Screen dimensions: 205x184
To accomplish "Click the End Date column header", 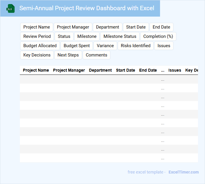I will pos(148,70).
